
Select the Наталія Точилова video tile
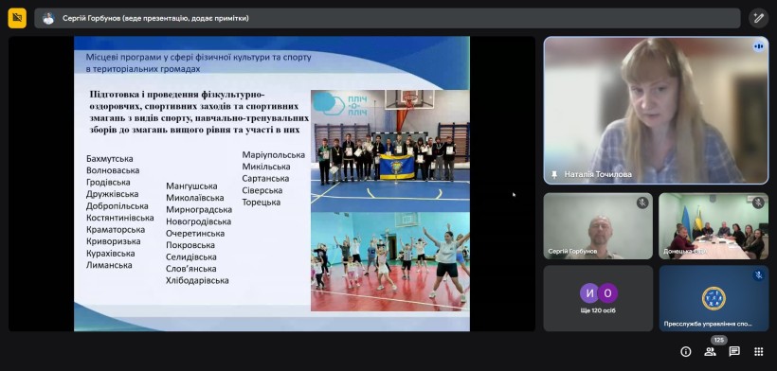click(656, 111)
